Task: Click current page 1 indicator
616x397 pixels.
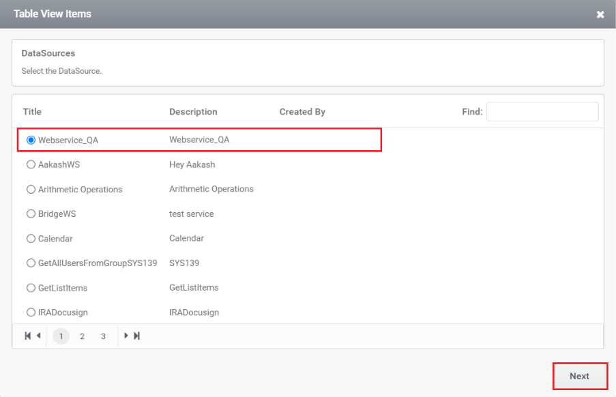Action: click(61, 336)
